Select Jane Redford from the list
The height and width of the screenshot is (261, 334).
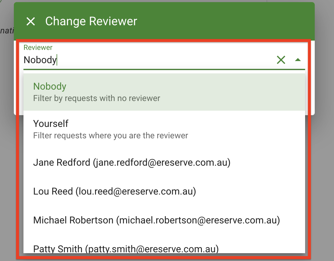131,162
